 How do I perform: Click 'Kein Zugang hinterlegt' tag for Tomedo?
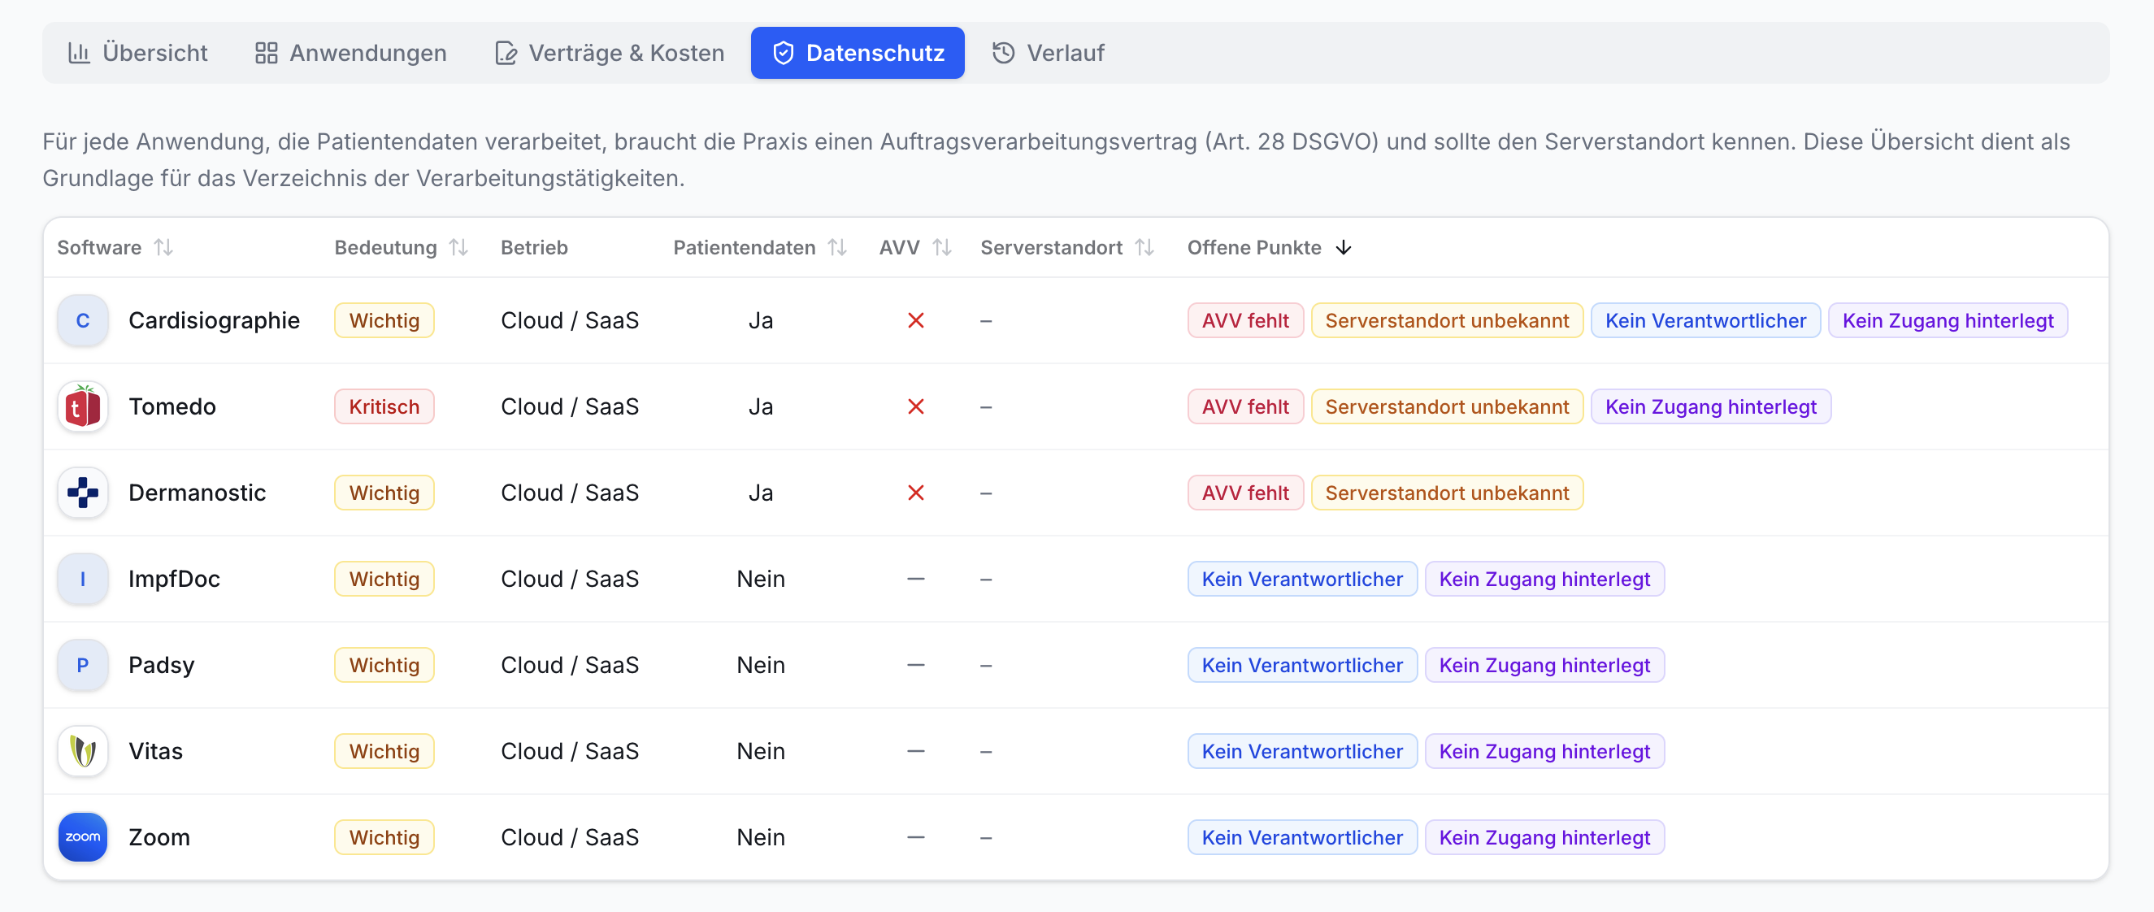[1710, 406]
